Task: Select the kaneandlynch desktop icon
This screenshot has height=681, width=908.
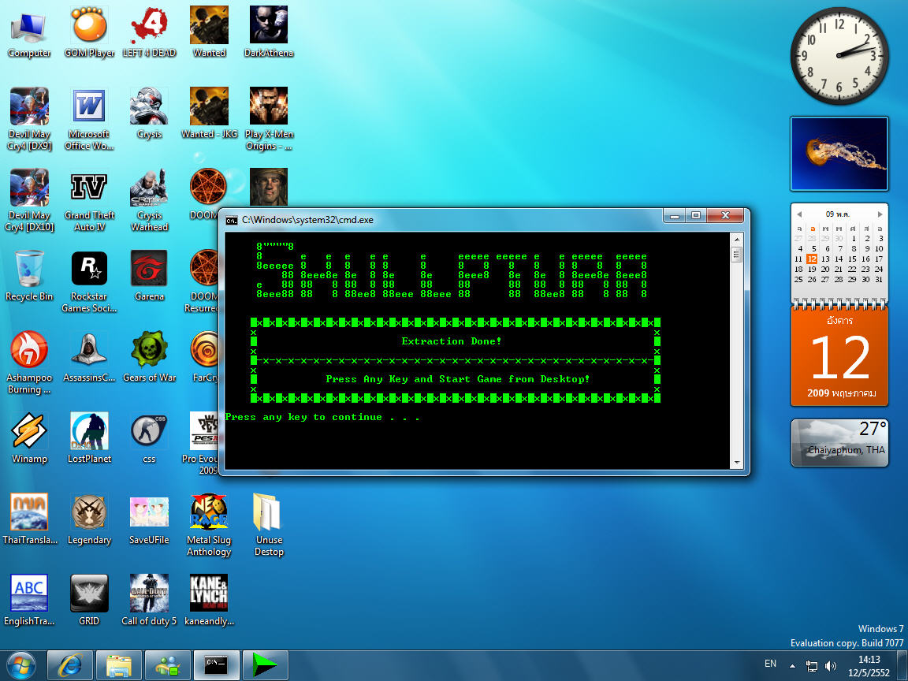Action: tap(209, 601)
